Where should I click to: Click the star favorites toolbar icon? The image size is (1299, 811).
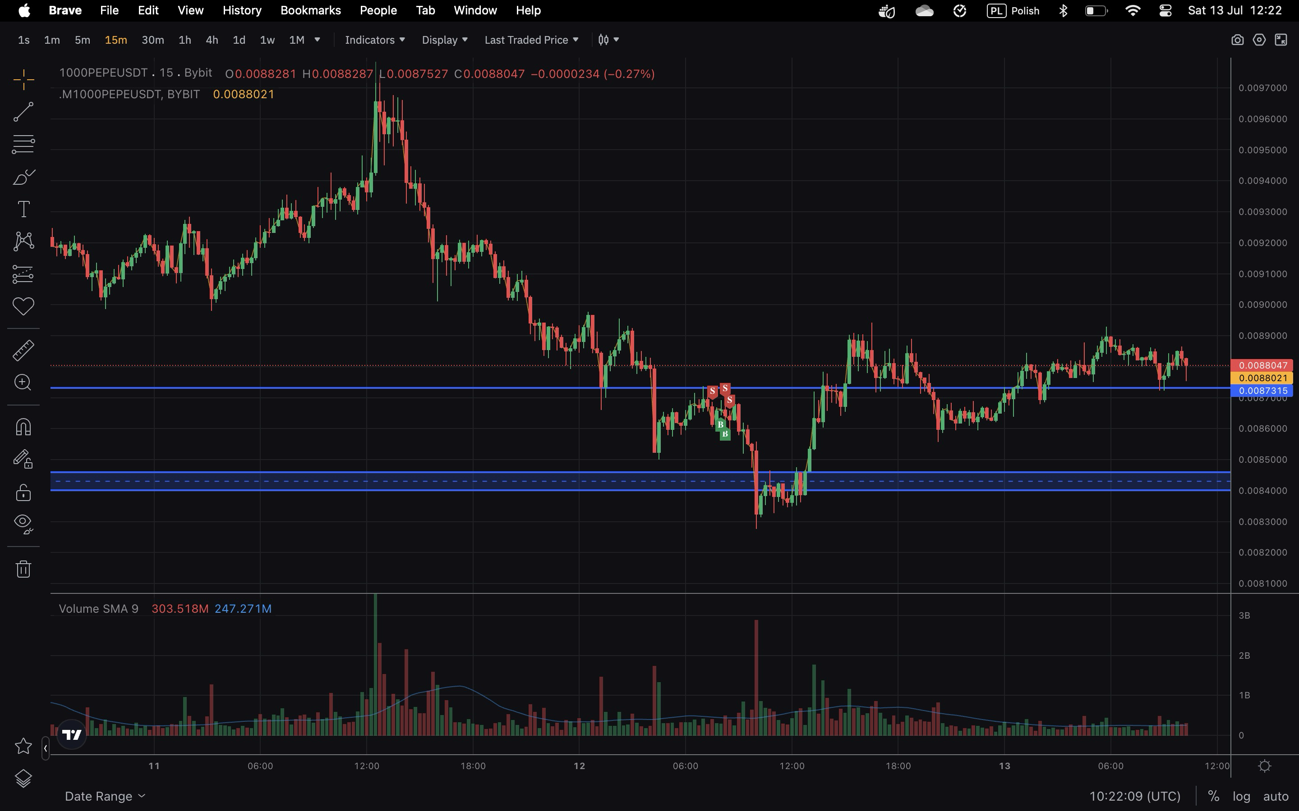pyautogui.click(x=23, y=746)
